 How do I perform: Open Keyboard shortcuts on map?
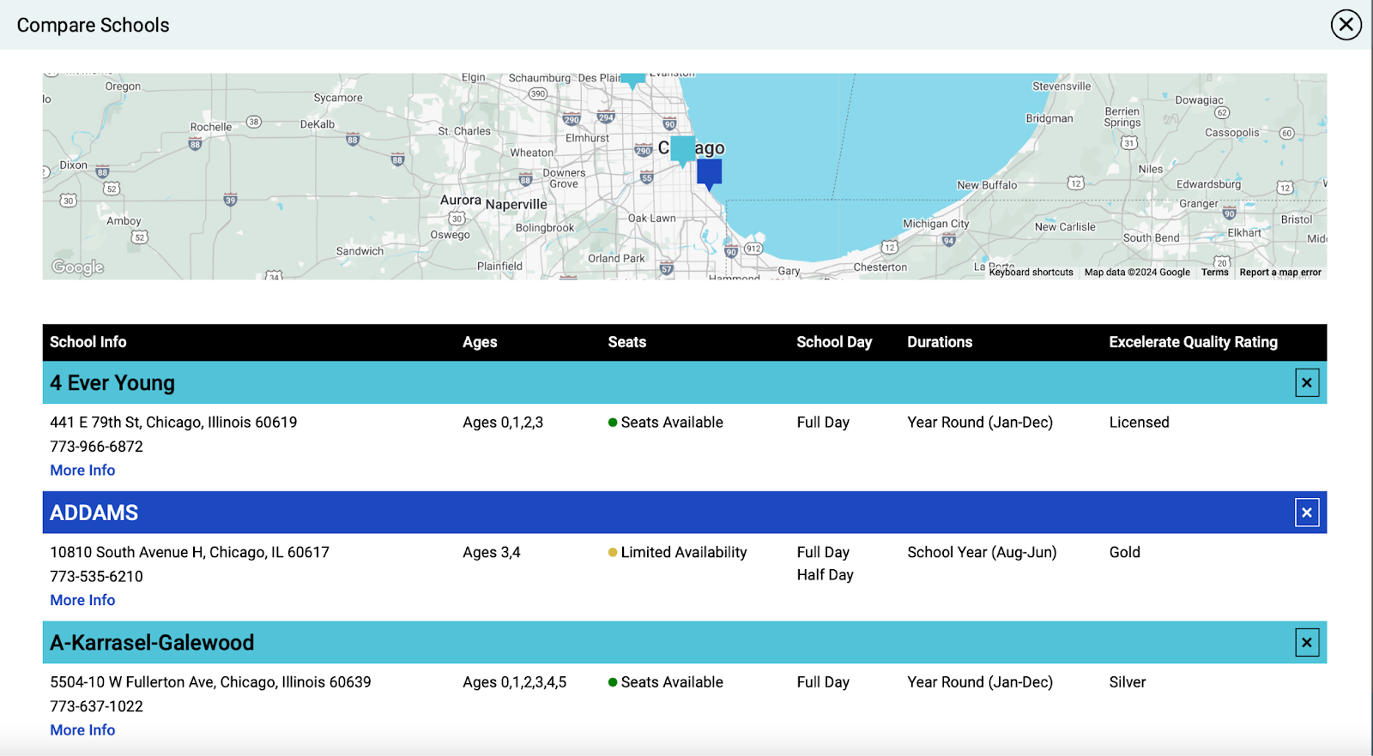click(x=1031, y=273)
